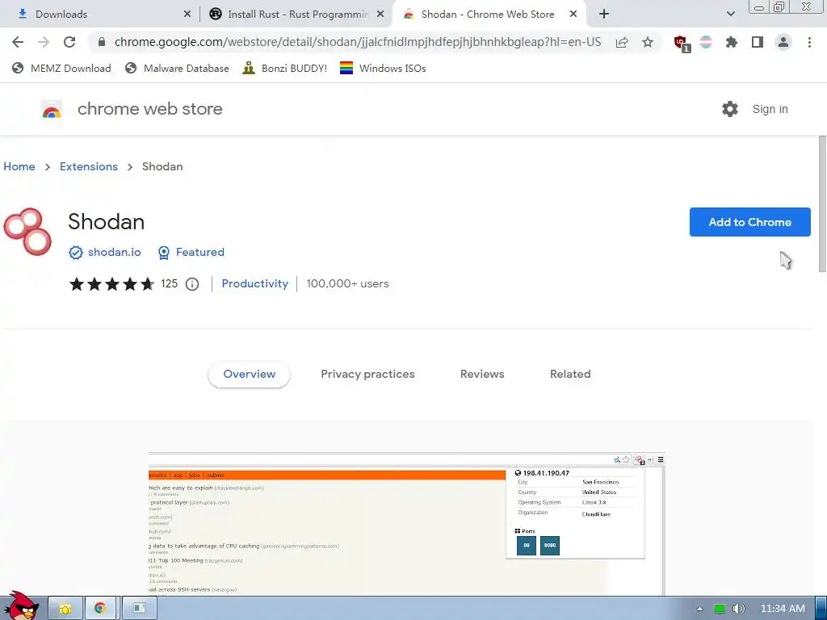This screenshot has height=620, width=827.
Task: Click the Featured badge
Action: coord(191,253)
